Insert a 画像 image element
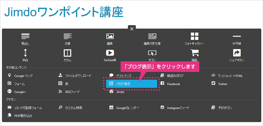Image resolution: width=263 pixels, height=126 pixels. click(x=110, y=39)
